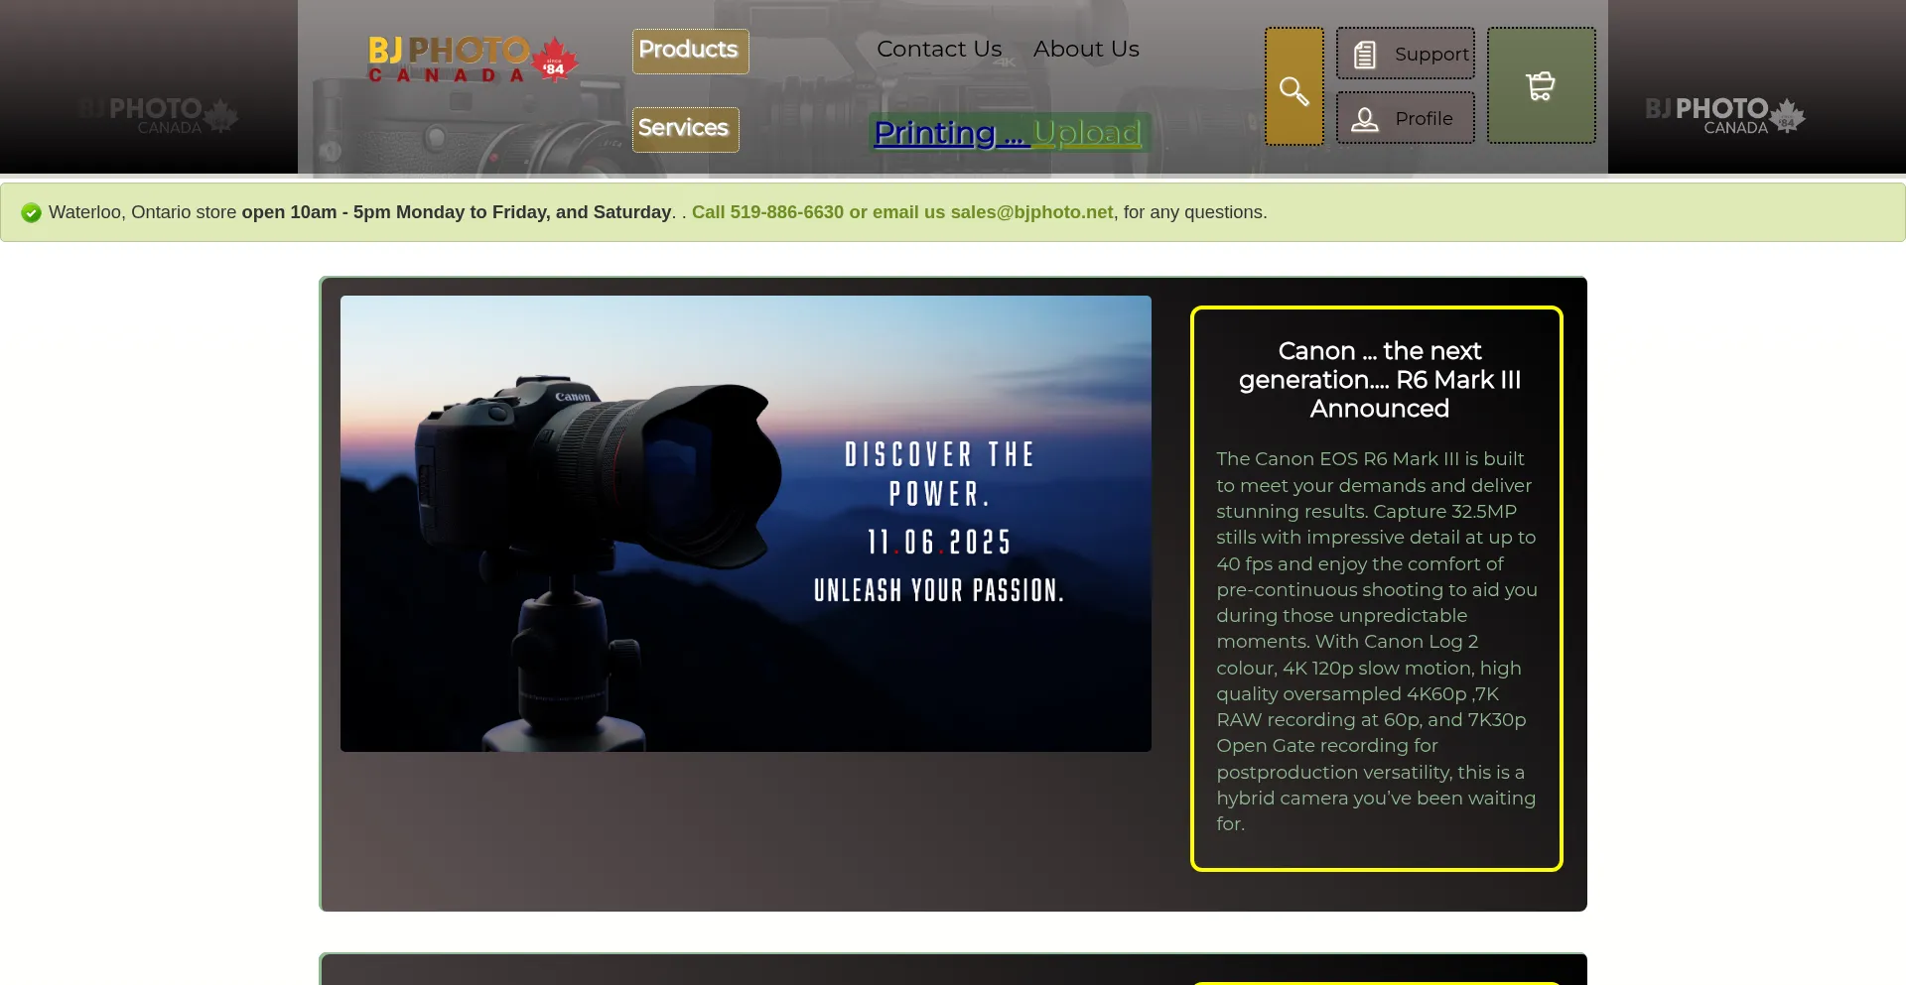This screenshot has height=985, width=1906.
Task: Click the bold store hours text
Action: click(x=456, y=212)
